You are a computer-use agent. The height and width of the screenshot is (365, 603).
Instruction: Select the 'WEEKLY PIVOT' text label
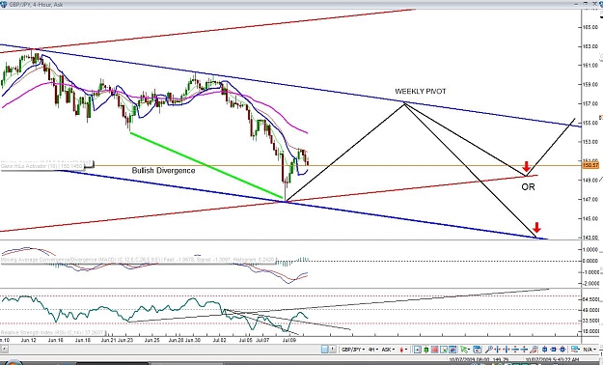tap(421, 91)
